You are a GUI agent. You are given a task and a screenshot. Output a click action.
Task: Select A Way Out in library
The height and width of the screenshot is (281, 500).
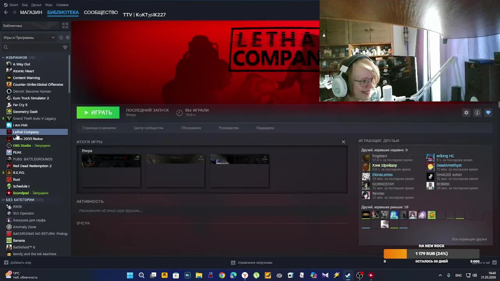pos(21,64)
